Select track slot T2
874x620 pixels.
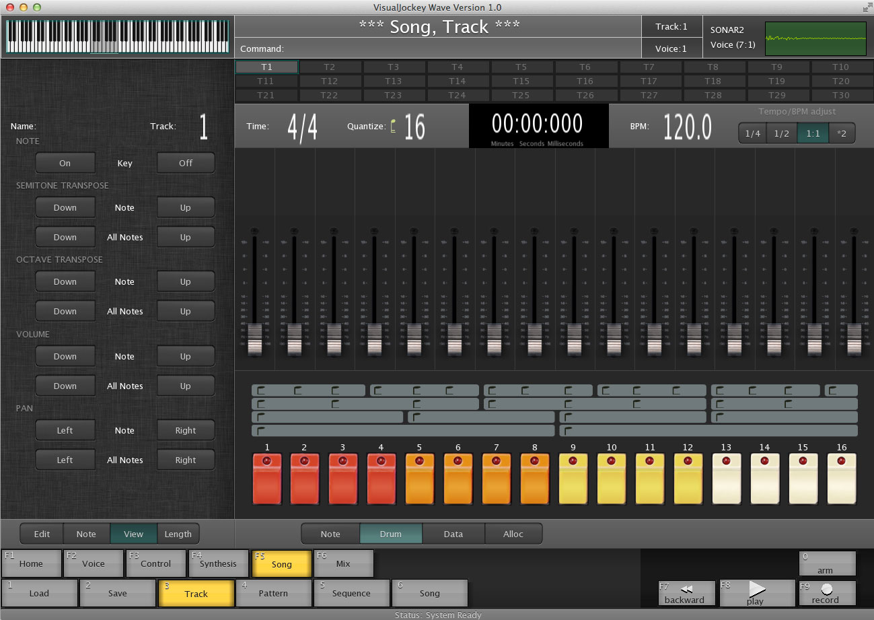[329, 67]
